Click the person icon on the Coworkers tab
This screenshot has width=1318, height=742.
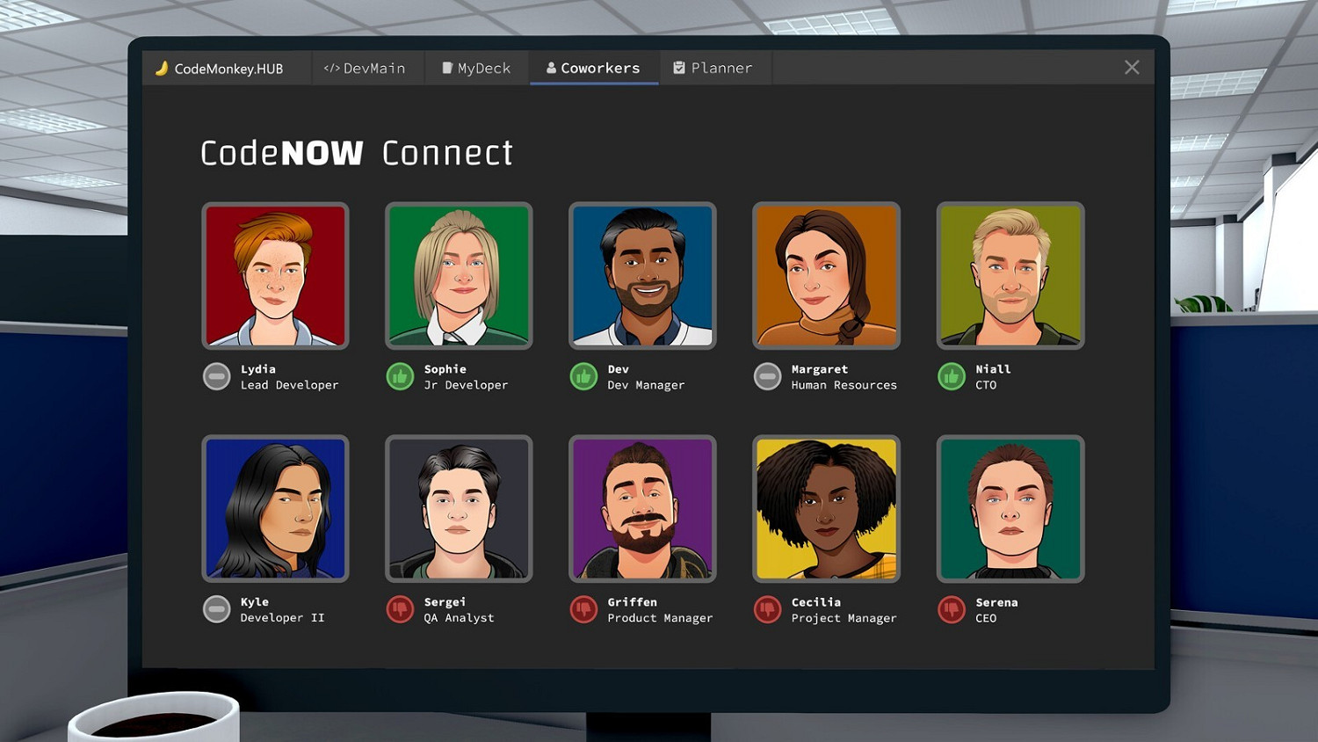551,67
